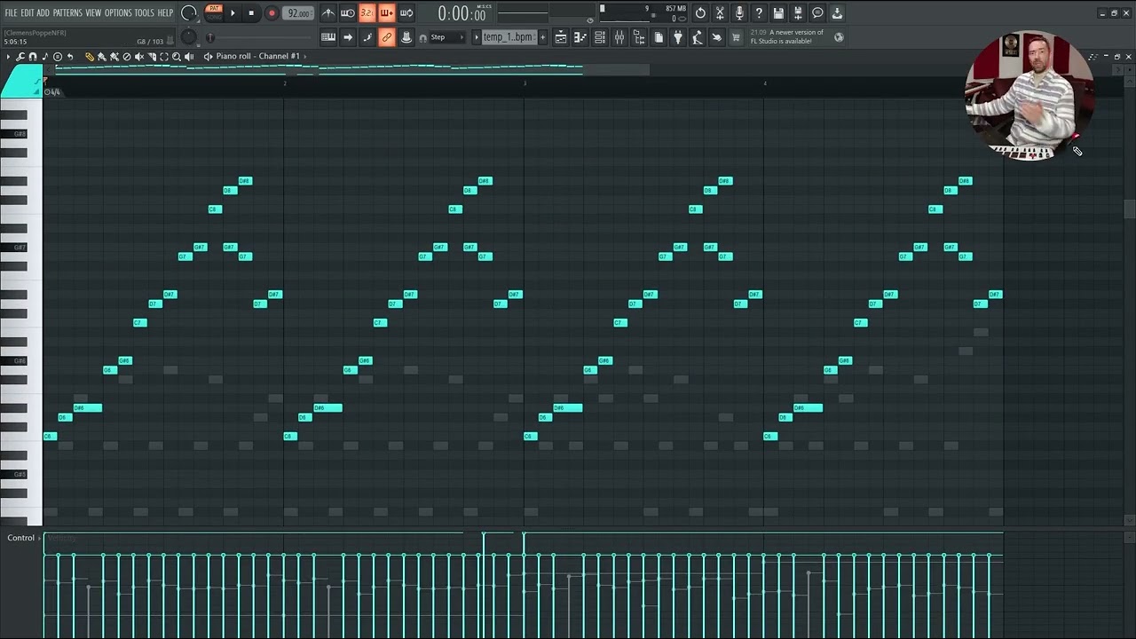Open the piano roll magnet snap menu
1136x639 pixels.
pos(33,57)
